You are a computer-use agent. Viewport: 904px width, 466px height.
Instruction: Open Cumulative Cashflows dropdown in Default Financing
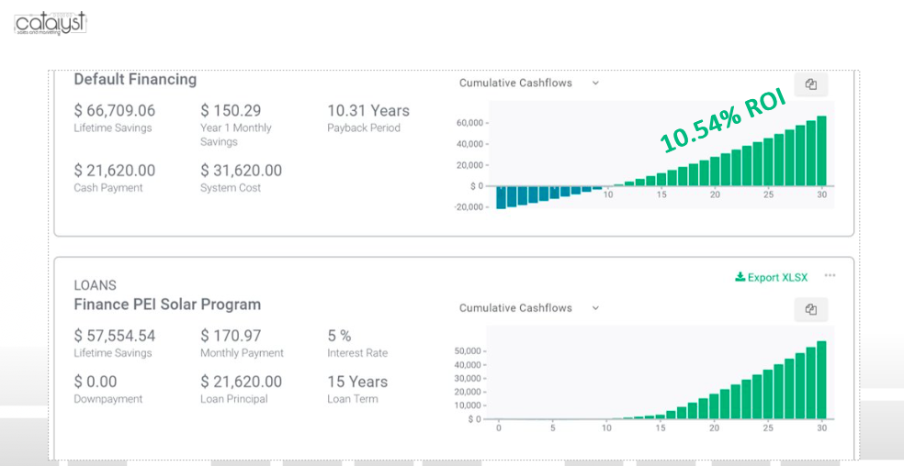pyautogui.click(x=529, y=83)
